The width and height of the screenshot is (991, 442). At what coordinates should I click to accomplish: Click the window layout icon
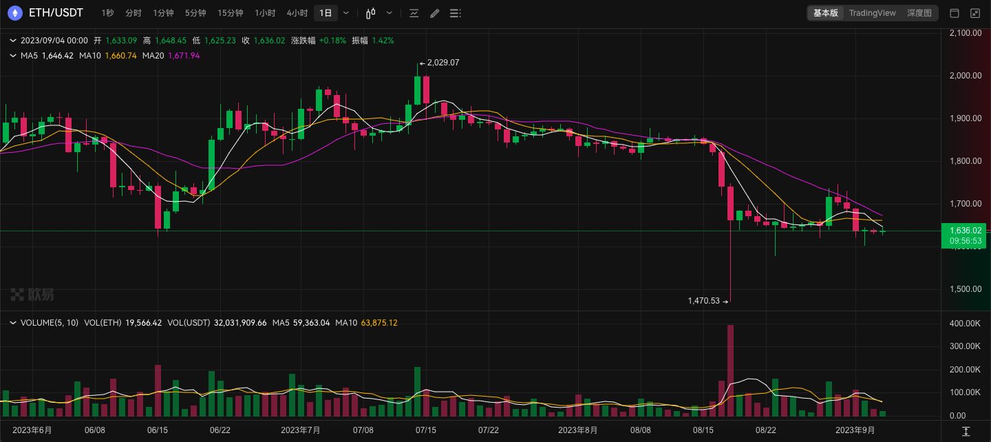coord(955,13)
